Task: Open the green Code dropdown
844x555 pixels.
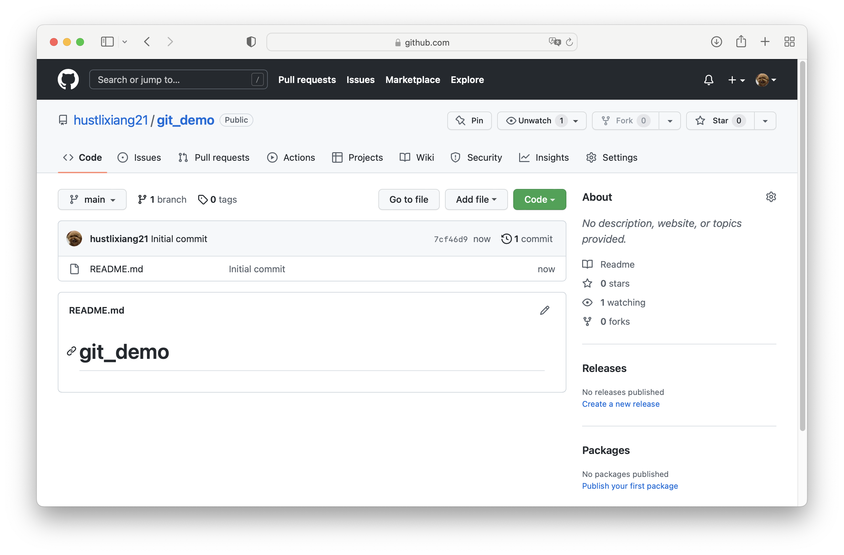Action: pyautogui.click(x=539, y=199)
